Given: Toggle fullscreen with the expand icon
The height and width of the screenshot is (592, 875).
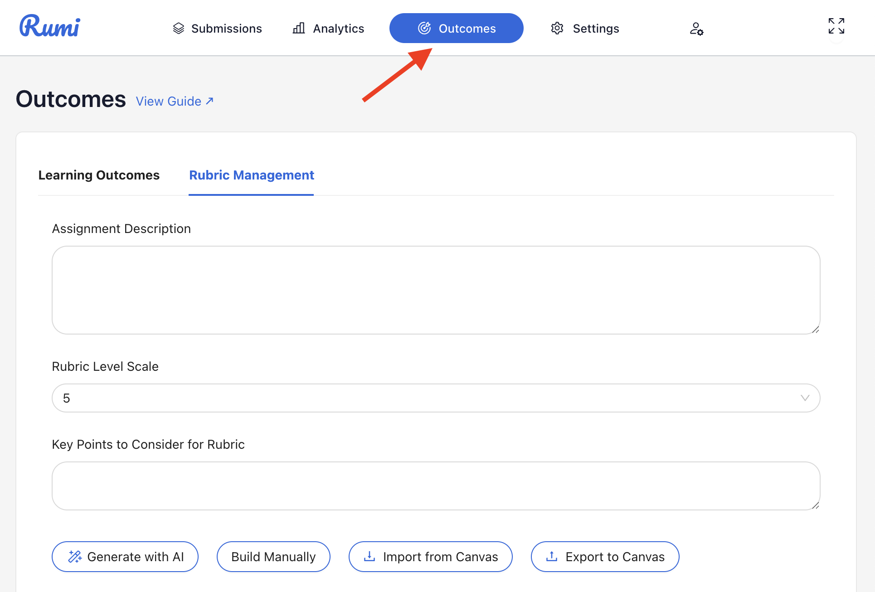Looking at the screenshot, I should (x=836, y=26).
